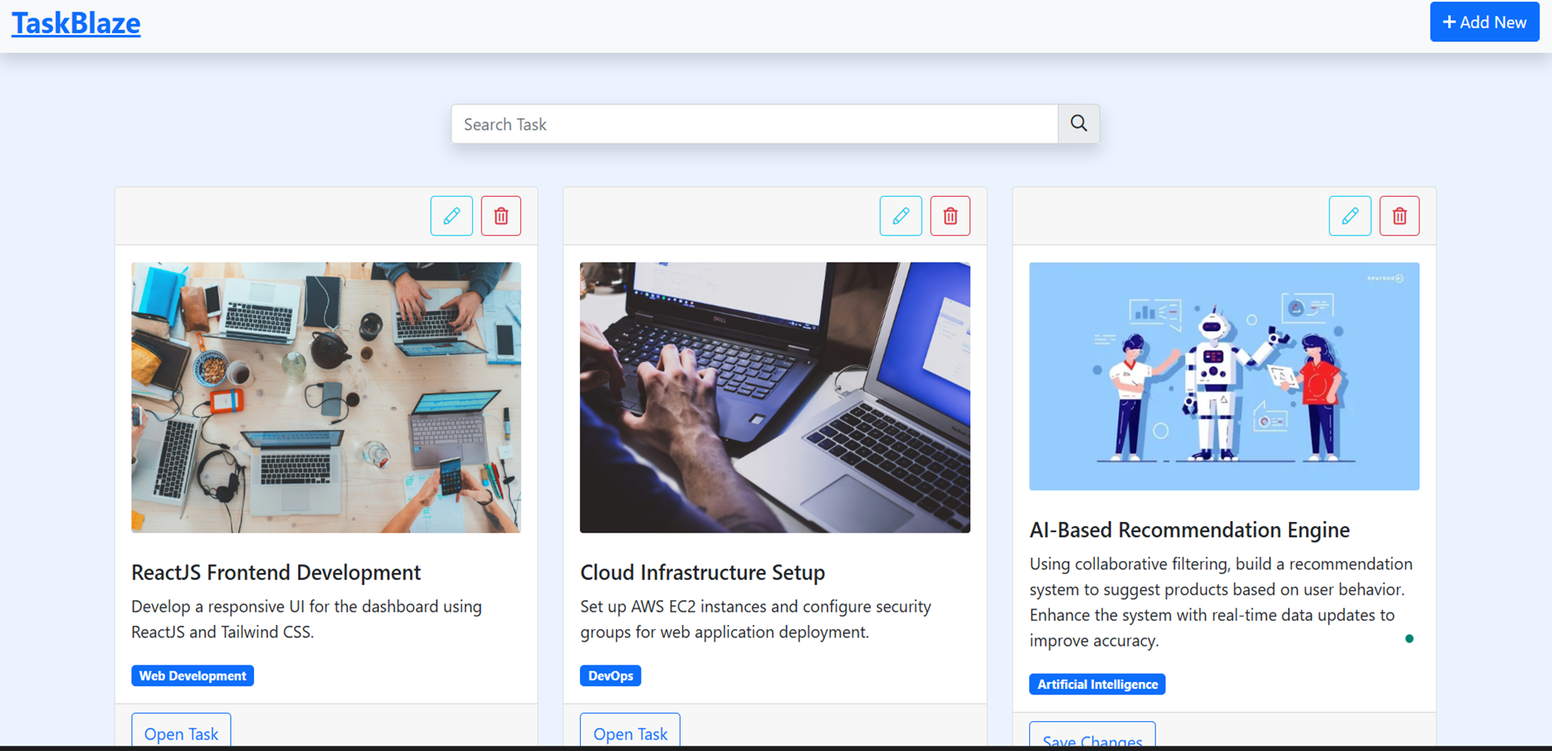1552x751 pixels.
Task: Click the AI-Based Recommendation Engine title
Action: click(x=1189, y=529)
